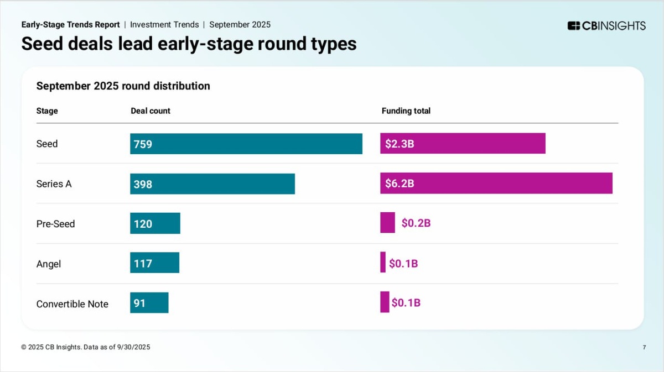Screen dimensions: 664x372
Task: Click the CB Insights logo icon
Action: [x=574, y=25]
